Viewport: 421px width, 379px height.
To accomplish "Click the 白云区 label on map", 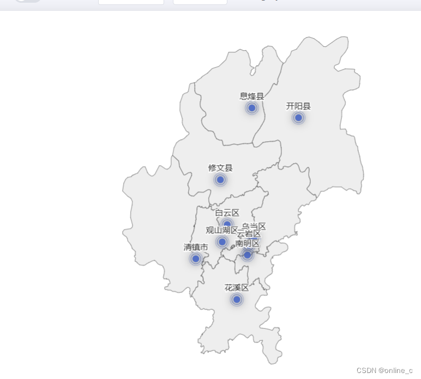I will 227,213.
